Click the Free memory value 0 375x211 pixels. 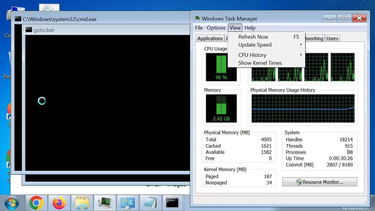pyautogui.click(x=270, y=158)
